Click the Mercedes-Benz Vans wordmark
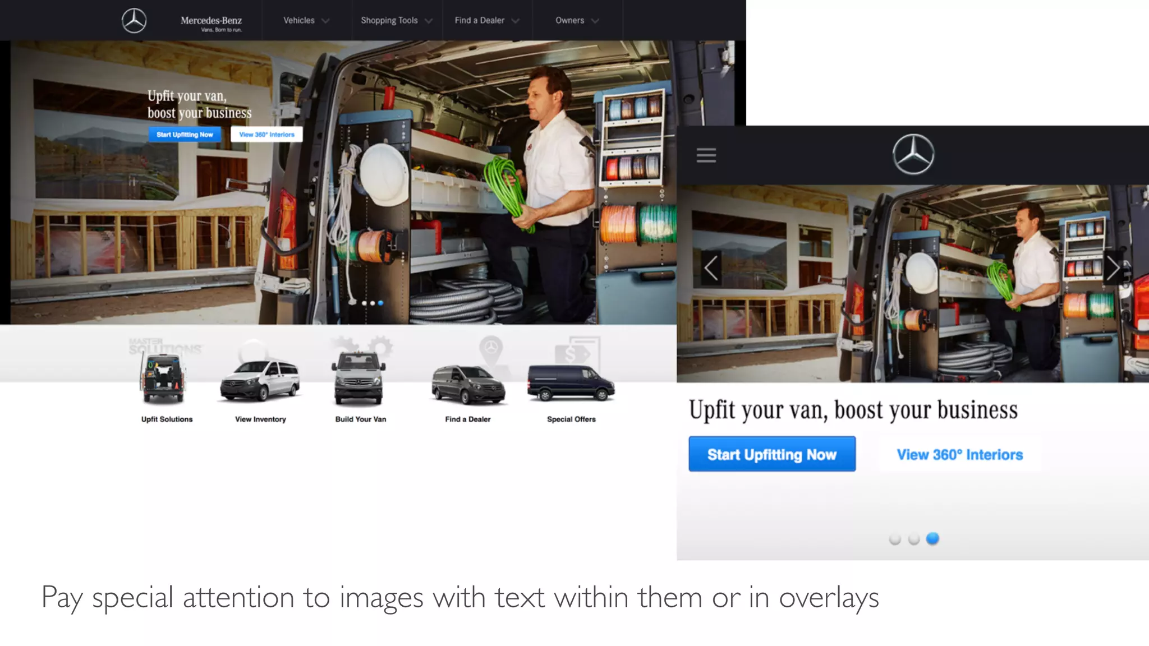The width and height of the screenshot is (1149, 646). (x=212, y=23)
